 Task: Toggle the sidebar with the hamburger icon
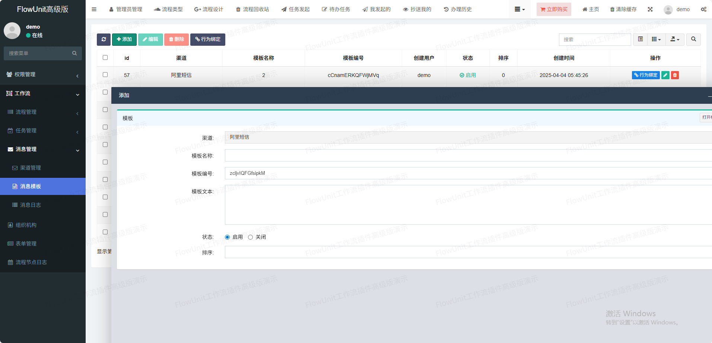coord(94,9)
